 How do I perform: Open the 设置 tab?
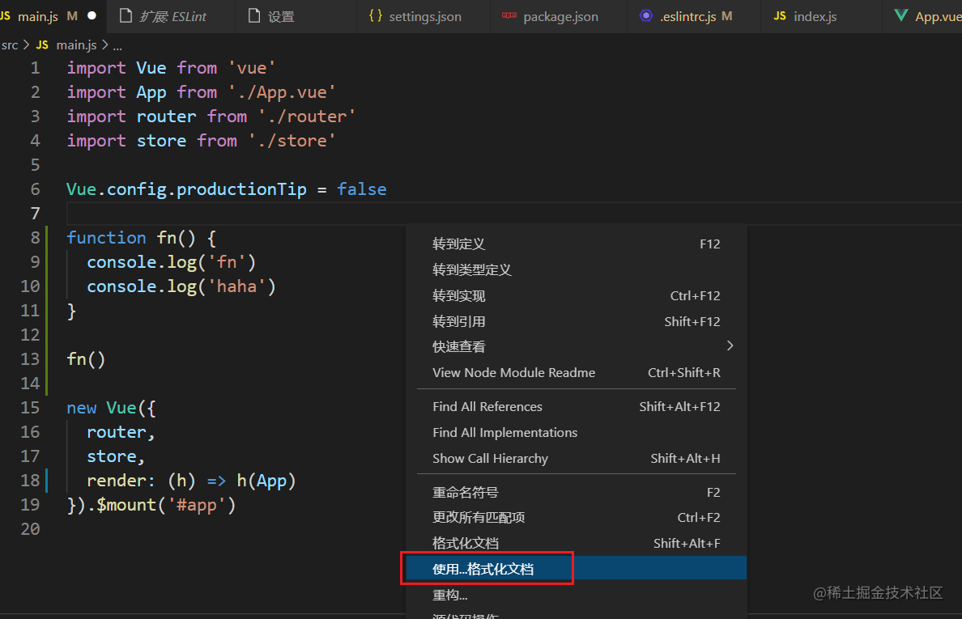coord(271,16)
